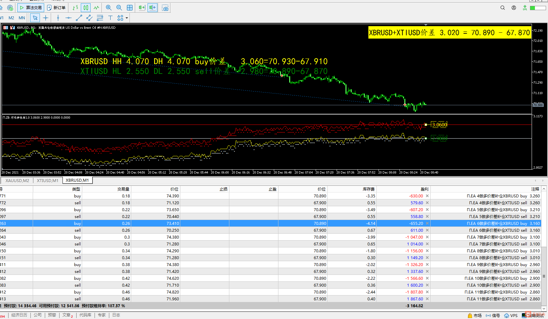This screenshot has height=319, width=548.
Task: Select the text label tool
Action: (110, 18)
